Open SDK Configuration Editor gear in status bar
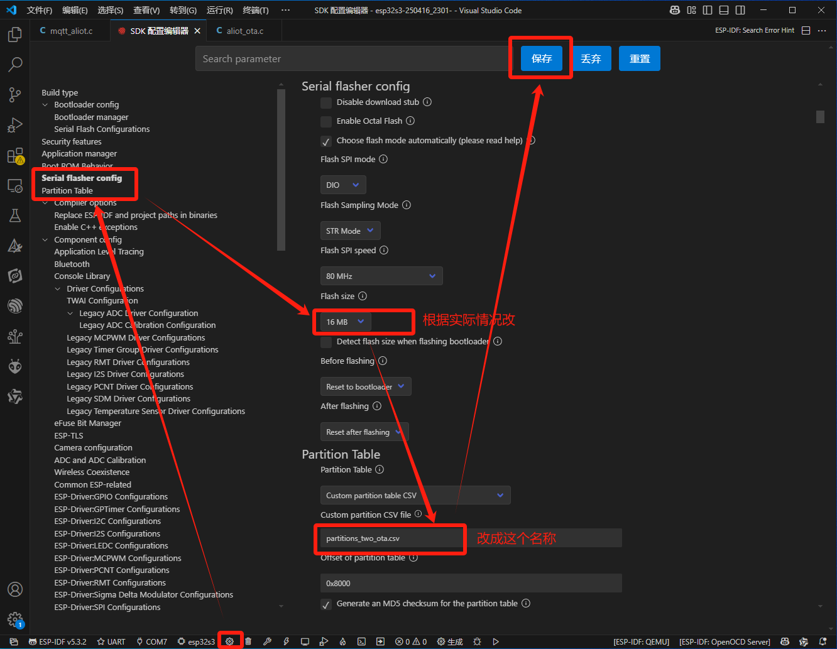837x649 pixels. click(x=229, y=641)
